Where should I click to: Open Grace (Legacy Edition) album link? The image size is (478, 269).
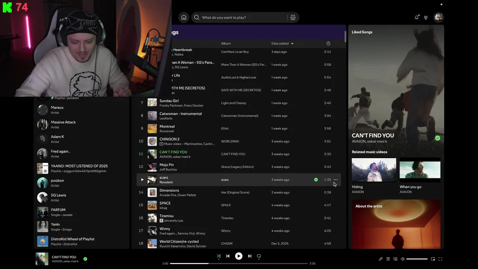(x=237, y=167)
